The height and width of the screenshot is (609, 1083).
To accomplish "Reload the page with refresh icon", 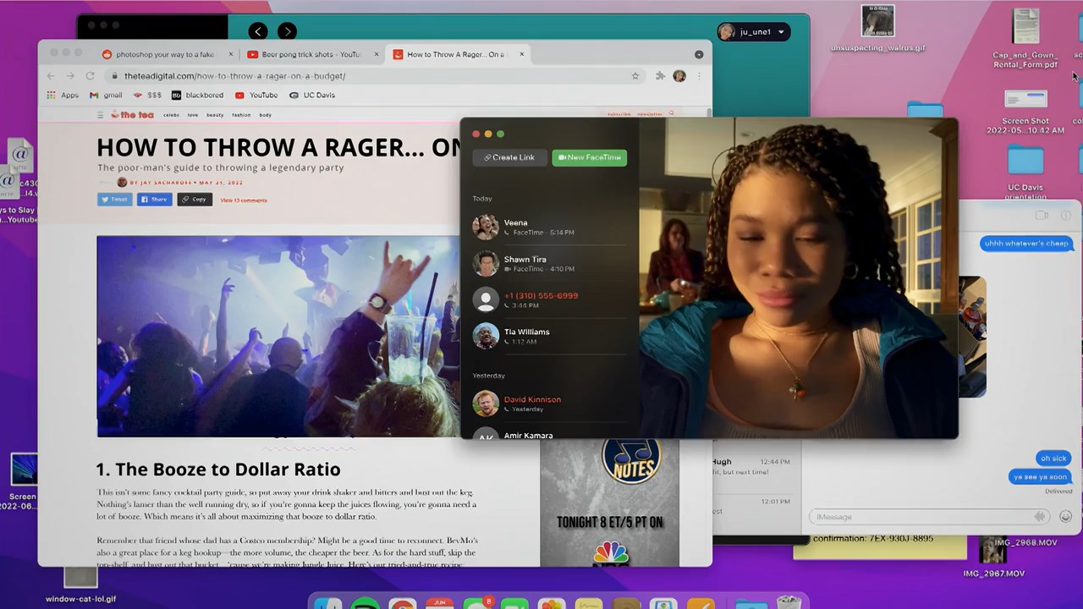I will (x=91, y=76).
